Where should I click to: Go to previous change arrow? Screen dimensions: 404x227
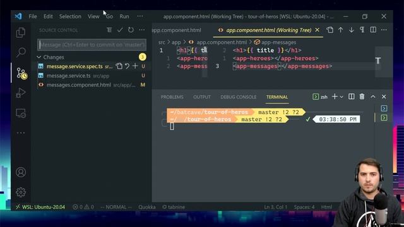341,30
